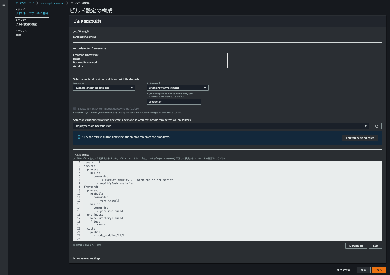
Task: Click inside the build settings code editor
Action: [x=231, y=200]
